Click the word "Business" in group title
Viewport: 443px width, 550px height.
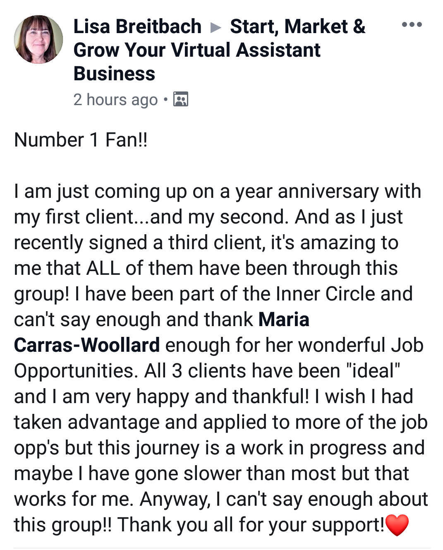pyautogui.click(x=114, y=74)
